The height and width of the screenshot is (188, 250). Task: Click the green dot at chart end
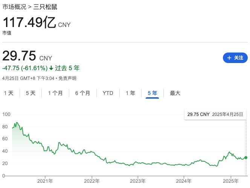point(246,158)
